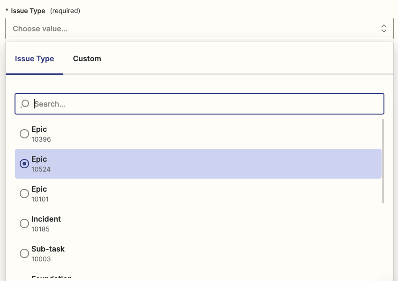Select the radio button for Epic 10524
Viewport: 398px width, 281px height.
tap(24, 164)
